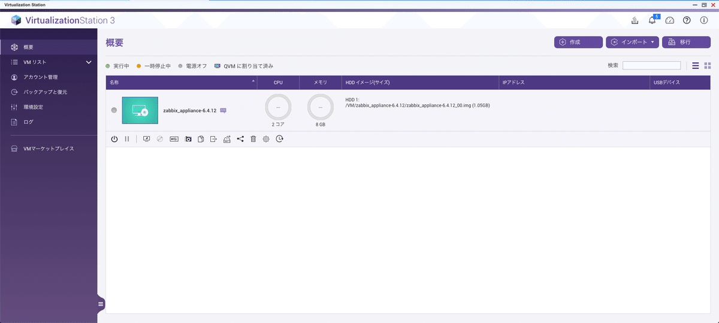Click the メモリ column header

pos(321,82)
